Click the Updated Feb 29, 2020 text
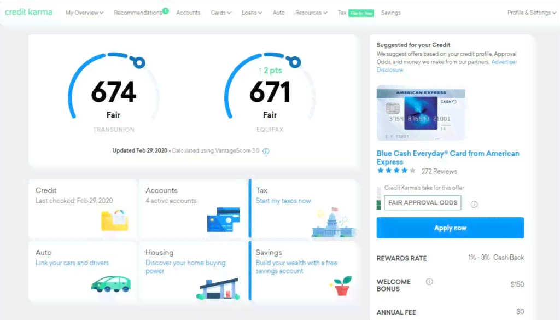The width and height of the screenshot is (560, 320). pos(139,151)
